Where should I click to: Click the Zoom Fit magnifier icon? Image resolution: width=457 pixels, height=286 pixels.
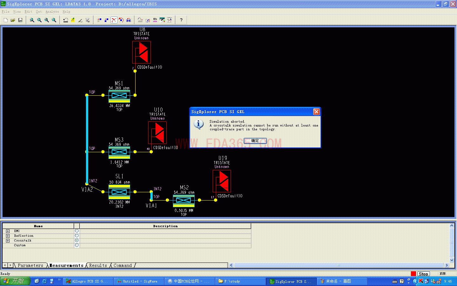pos(39,20)
